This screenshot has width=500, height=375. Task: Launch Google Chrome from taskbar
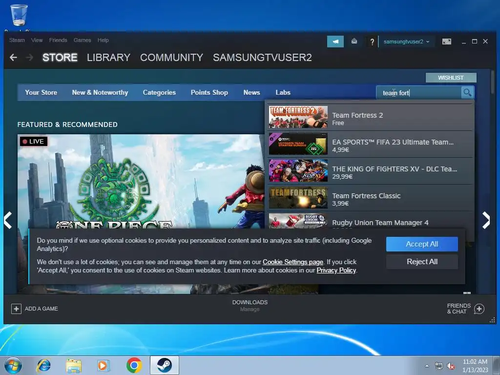134,365
